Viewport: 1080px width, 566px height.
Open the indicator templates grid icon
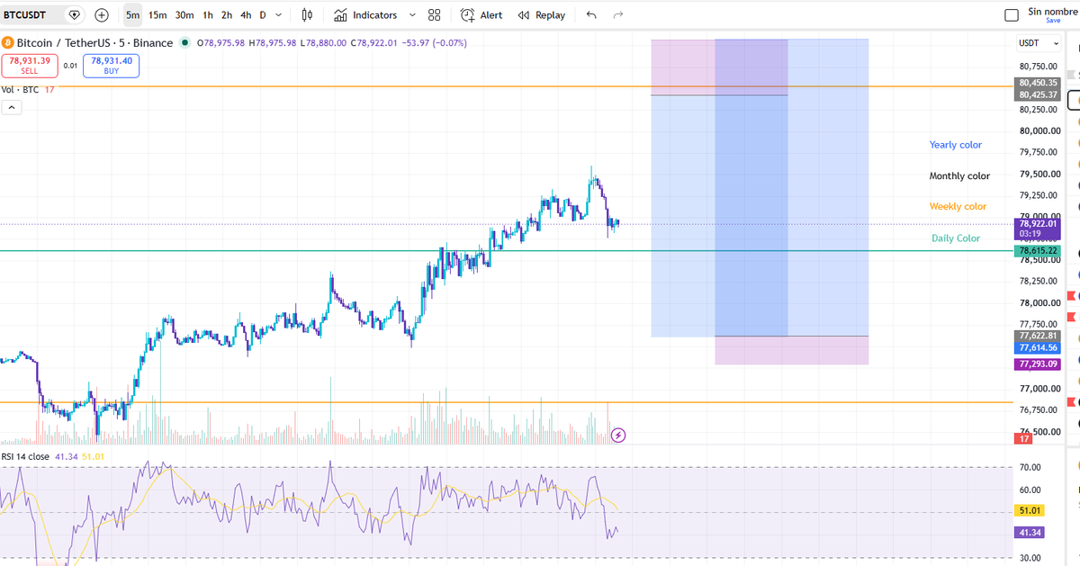pos(435,15)
